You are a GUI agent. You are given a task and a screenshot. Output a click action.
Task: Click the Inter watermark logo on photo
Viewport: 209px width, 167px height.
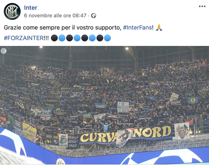[x=4, y=51]
